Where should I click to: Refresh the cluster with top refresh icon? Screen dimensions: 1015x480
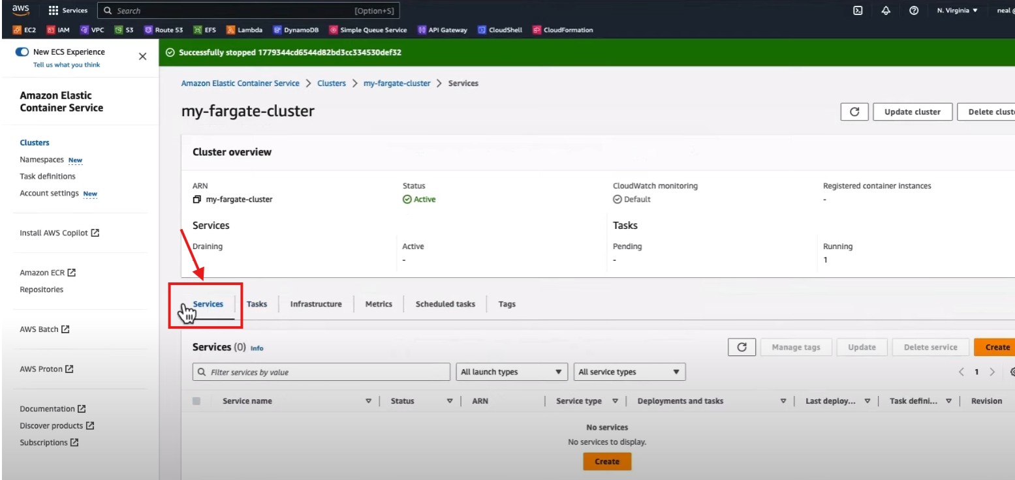[854, 112]
